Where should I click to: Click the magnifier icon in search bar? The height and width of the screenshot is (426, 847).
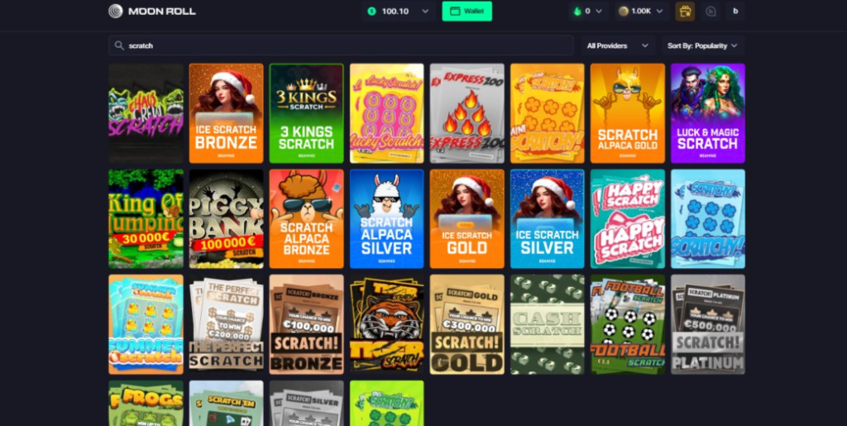coord(120,45)
